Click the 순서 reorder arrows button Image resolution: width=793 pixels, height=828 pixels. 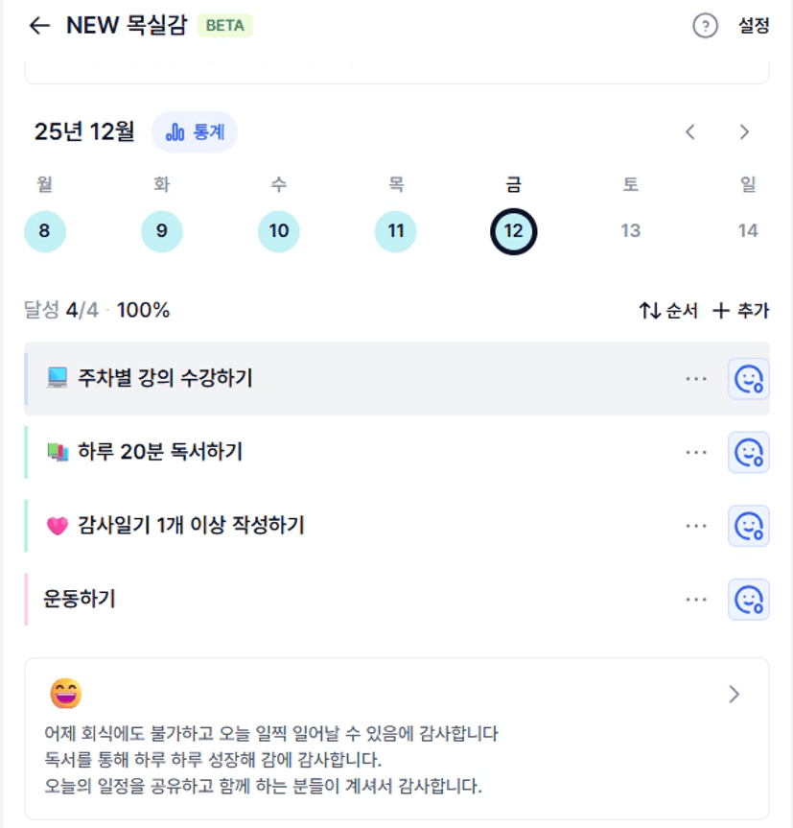(668, 311)
